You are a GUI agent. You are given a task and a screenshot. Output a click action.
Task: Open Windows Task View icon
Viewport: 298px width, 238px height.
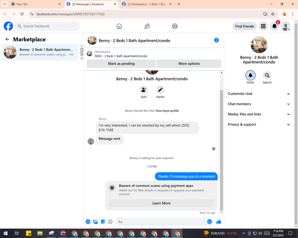(17, 233)
